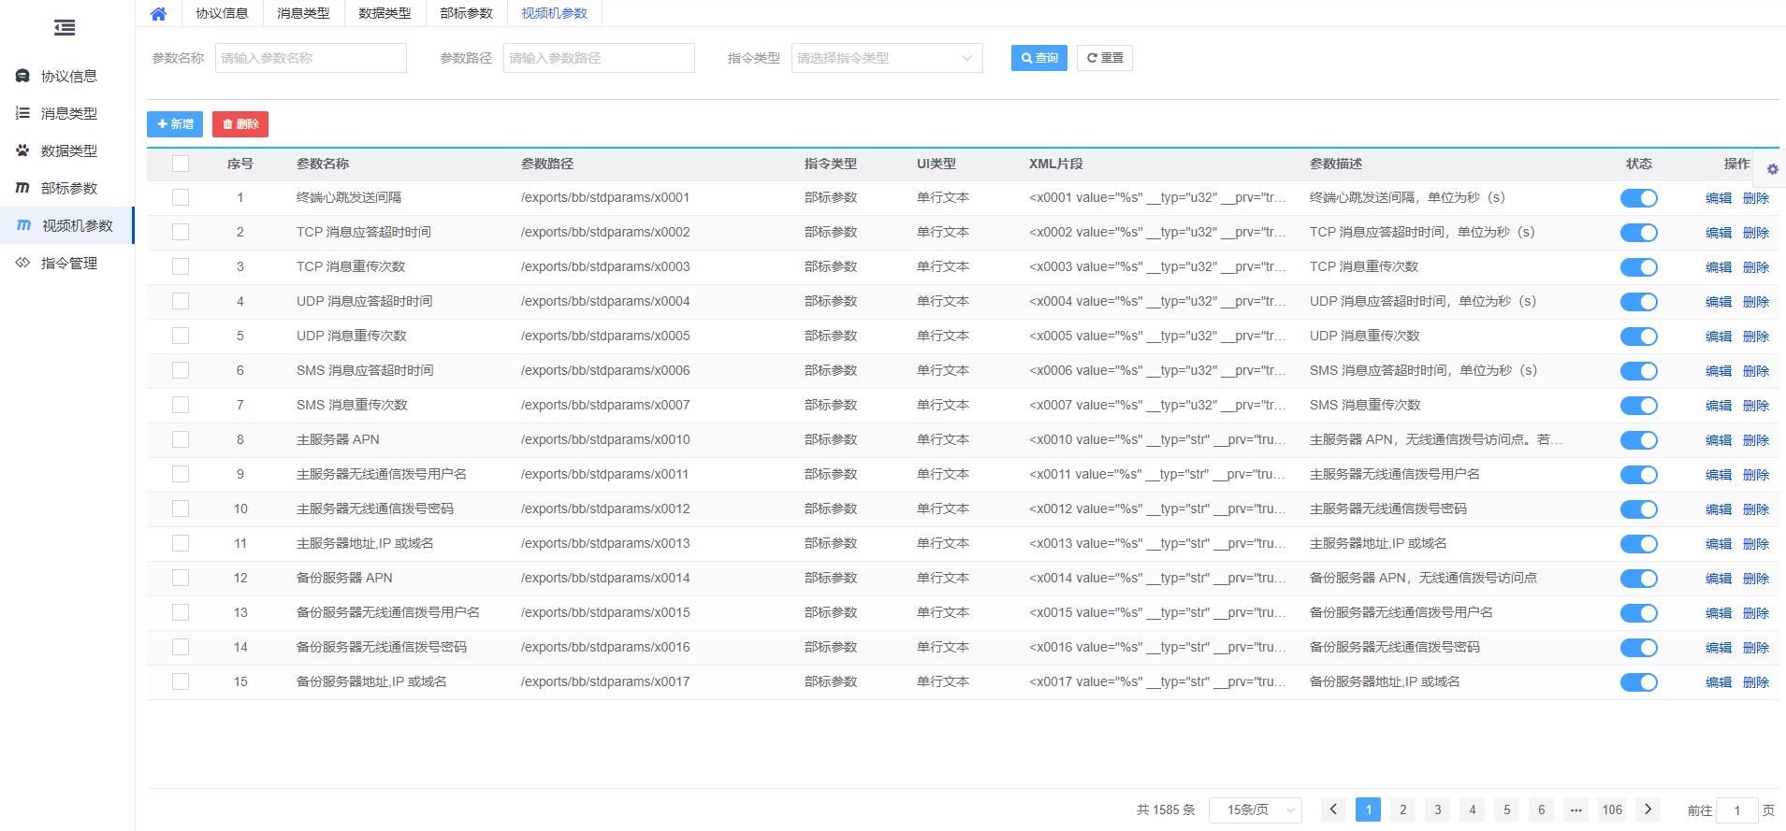Switch to 部标参数 tab
Image resolution: width=1786 pixels, height=831 pixels.
point(466,13)
